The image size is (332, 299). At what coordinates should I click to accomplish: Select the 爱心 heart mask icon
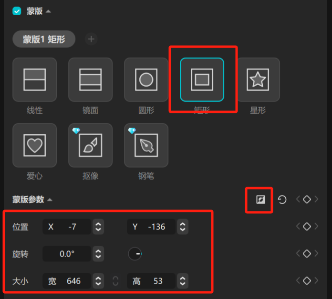point(34,145)
